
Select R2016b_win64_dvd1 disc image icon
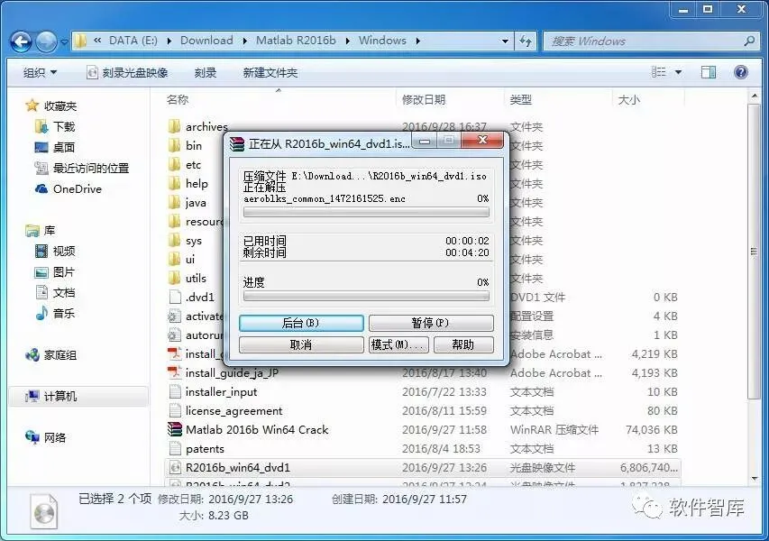[175, 468]
